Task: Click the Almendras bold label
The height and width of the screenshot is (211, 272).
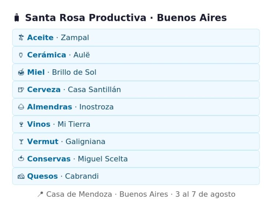Action: click(x=49, y=107)
